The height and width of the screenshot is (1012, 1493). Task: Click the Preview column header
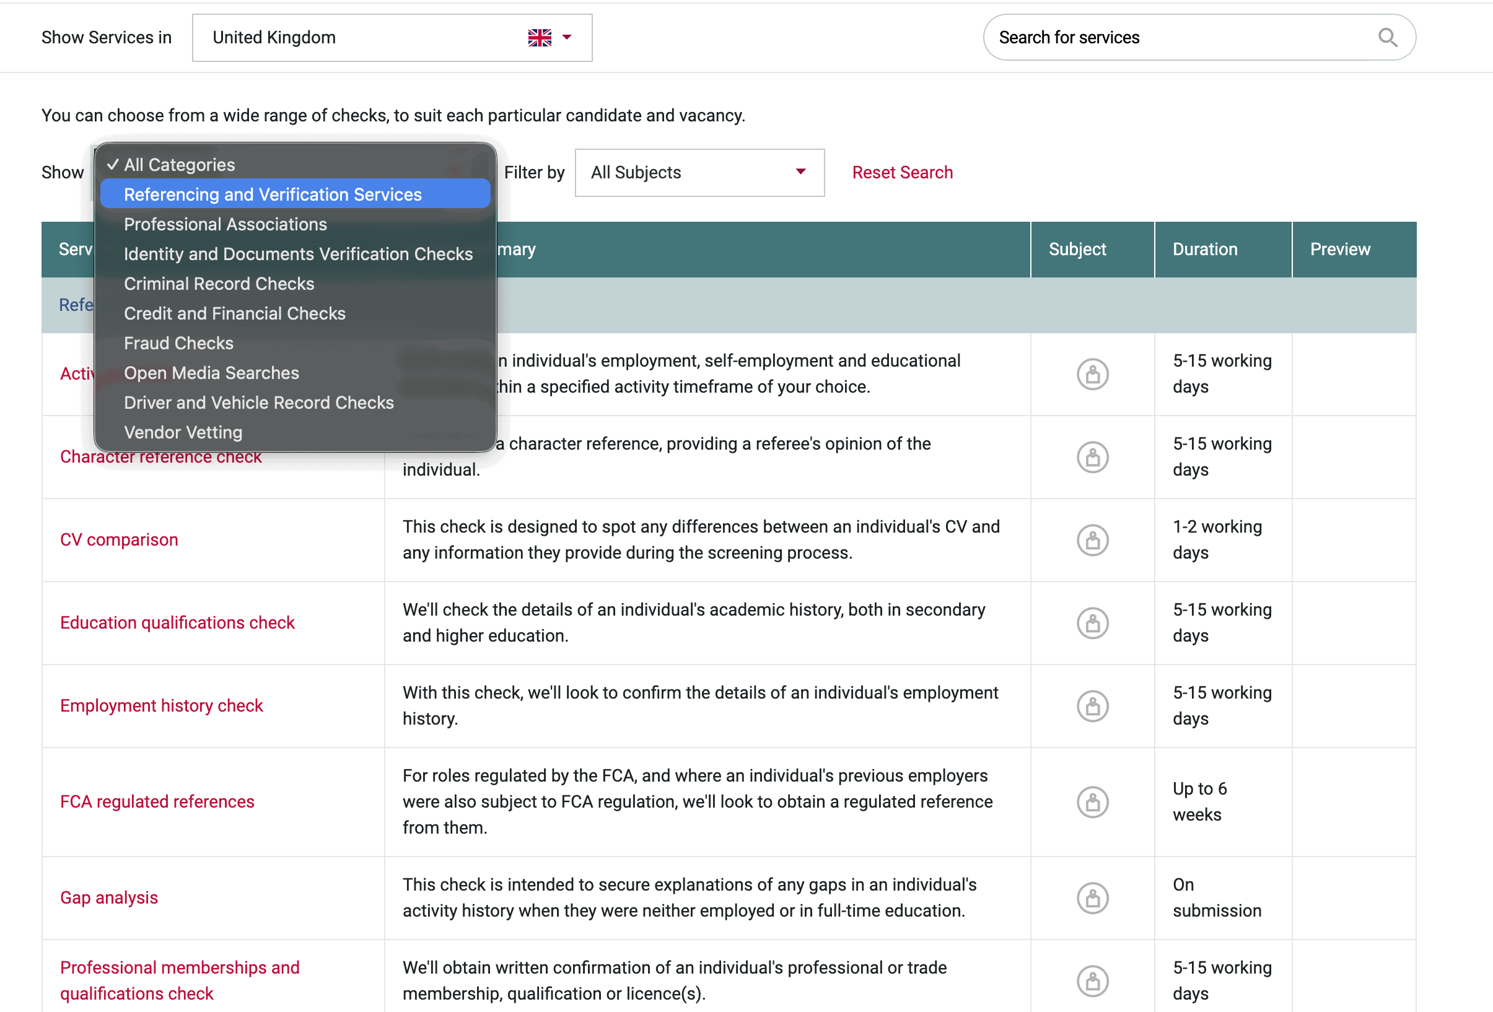point(1354,250)
